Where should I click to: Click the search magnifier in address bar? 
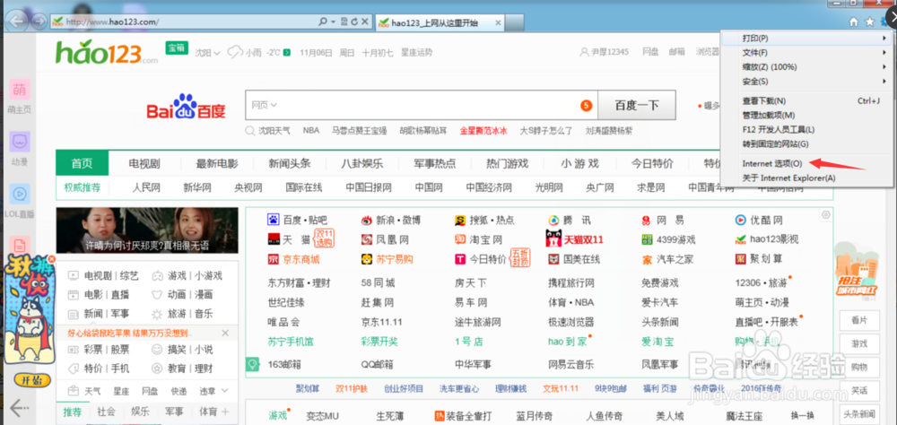point(323,22)
